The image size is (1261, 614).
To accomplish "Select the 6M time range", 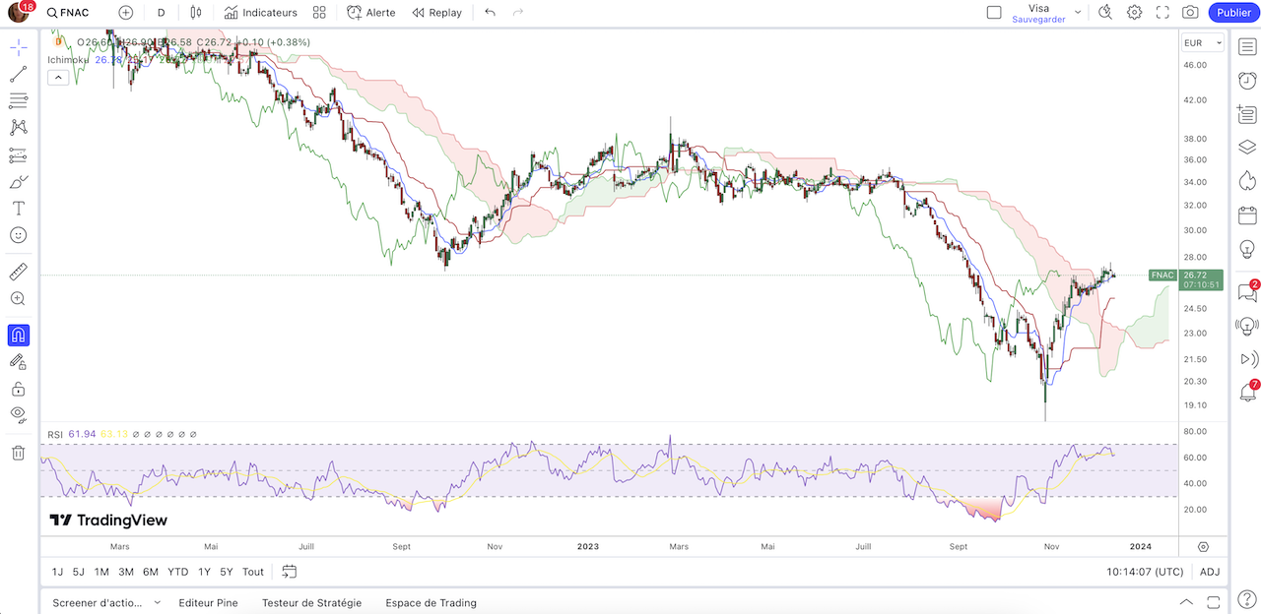I will pyautogui.click(x=150, y=572).
